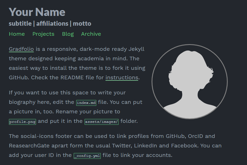Click the _config.yml code label
The height and width of the screenshot is (165, 247).
(x=87, y=156)
